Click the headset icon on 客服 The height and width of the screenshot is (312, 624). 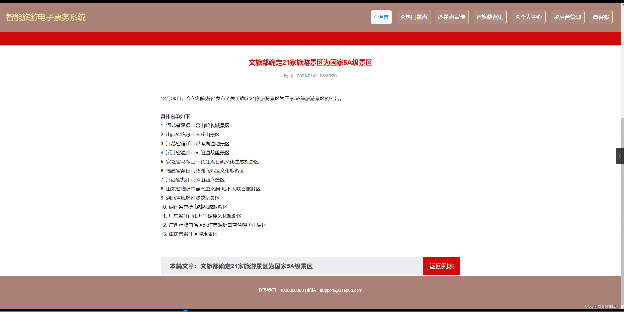595,17
